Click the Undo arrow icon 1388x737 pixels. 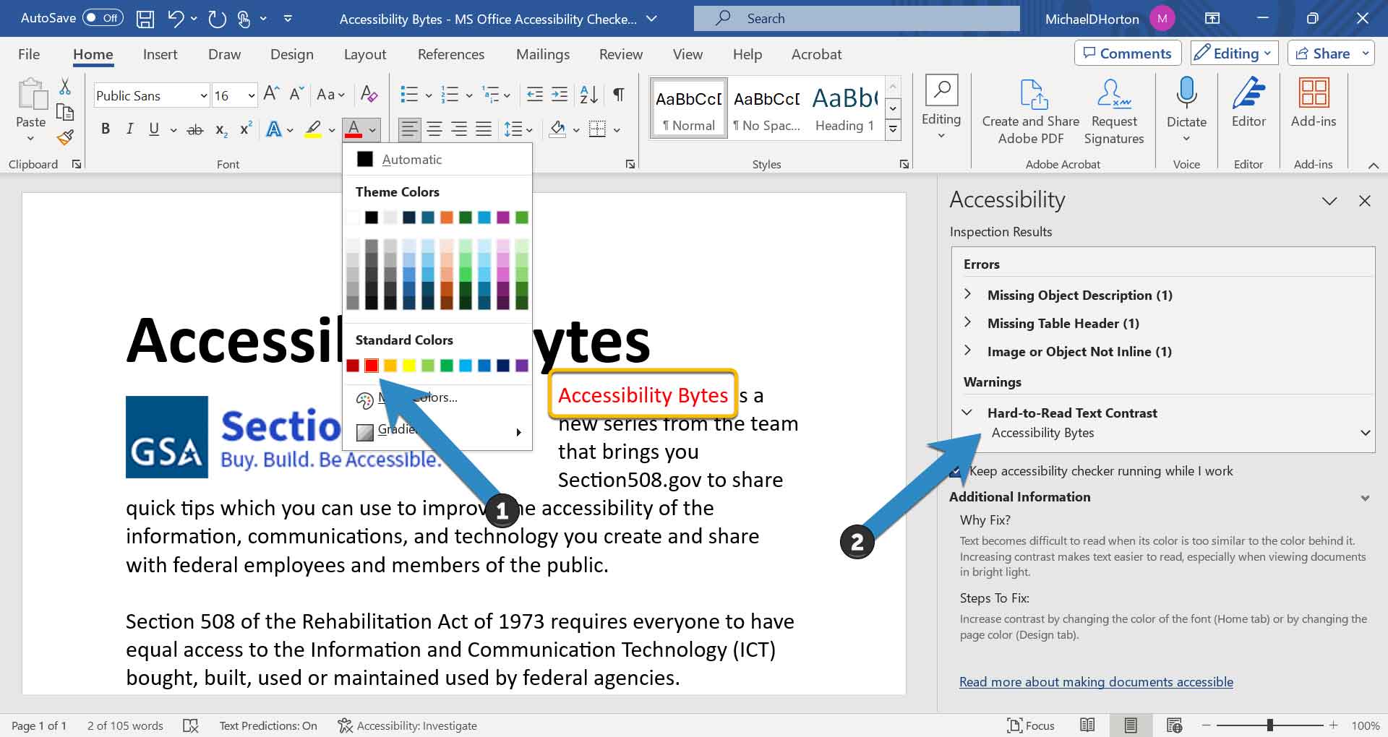(176, 19)
